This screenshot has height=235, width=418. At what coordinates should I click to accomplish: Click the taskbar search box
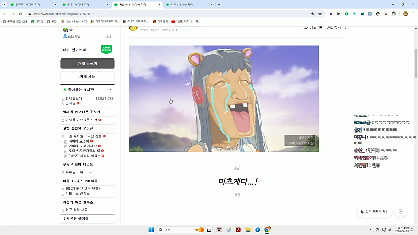point(181,230)
